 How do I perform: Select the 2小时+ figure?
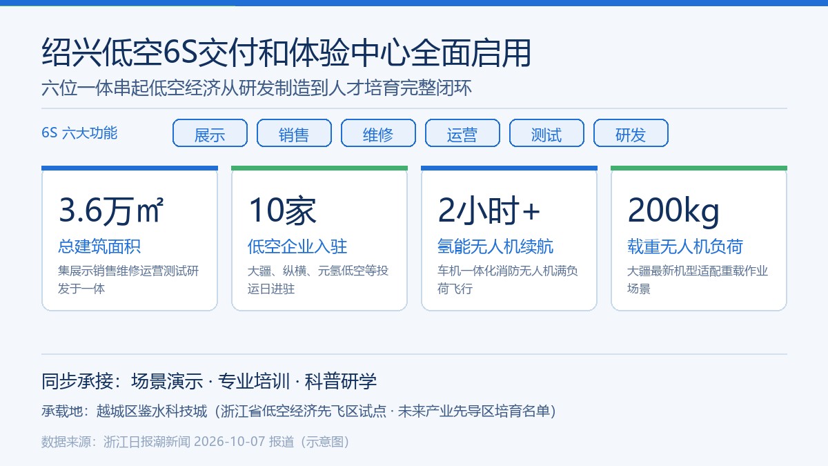coord(489,211)
